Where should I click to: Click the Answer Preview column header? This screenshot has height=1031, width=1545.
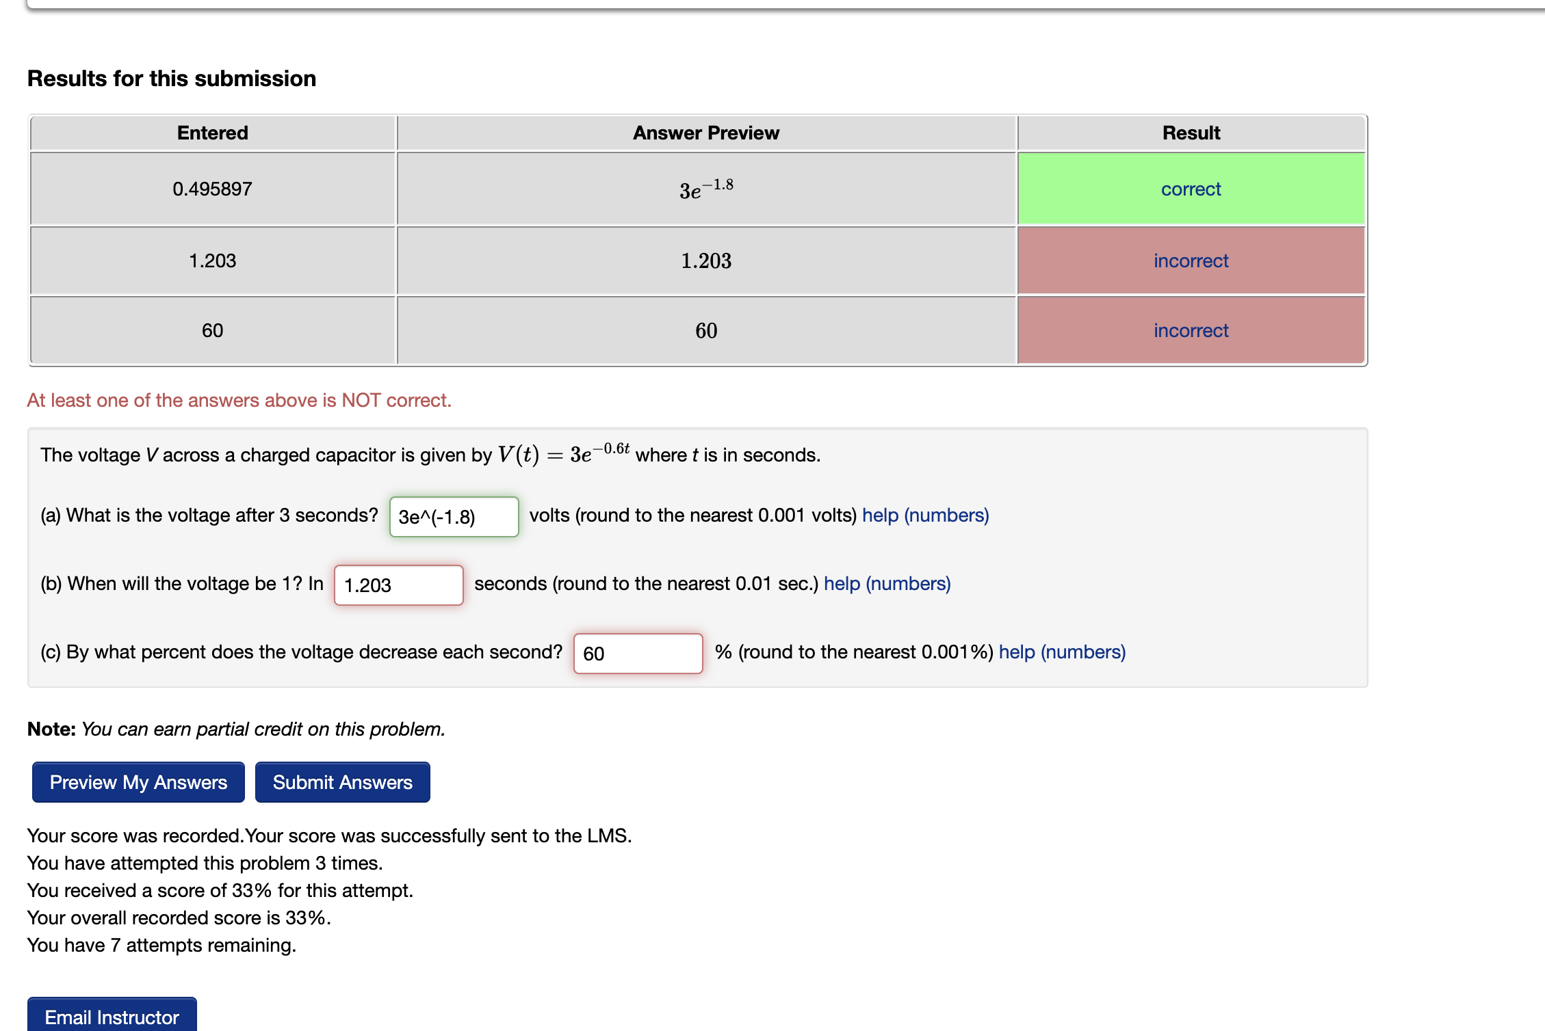click(x=705, y=133)
